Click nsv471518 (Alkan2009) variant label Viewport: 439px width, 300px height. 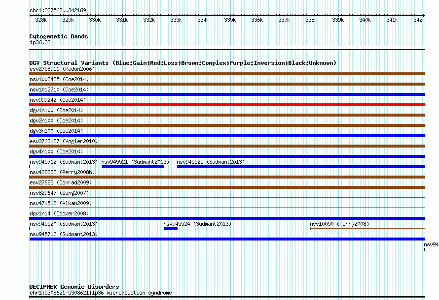click(61, 203)
